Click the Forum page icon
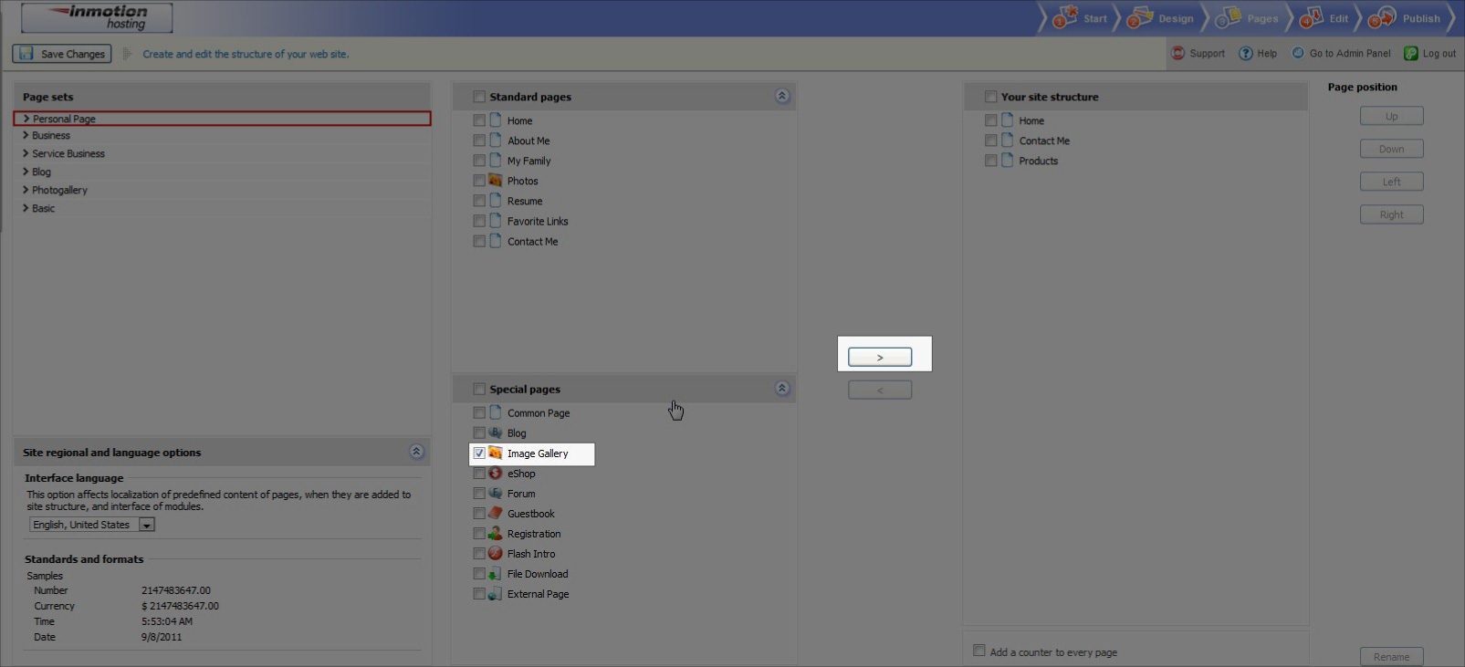This screenshot has width=1465, height=667. 496,493
